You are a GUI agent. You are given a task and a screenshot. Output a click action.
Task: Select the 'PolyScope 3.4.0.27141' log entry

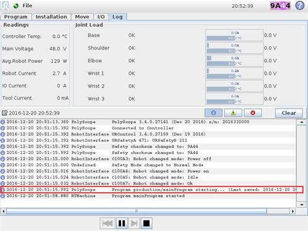point(148,122)
